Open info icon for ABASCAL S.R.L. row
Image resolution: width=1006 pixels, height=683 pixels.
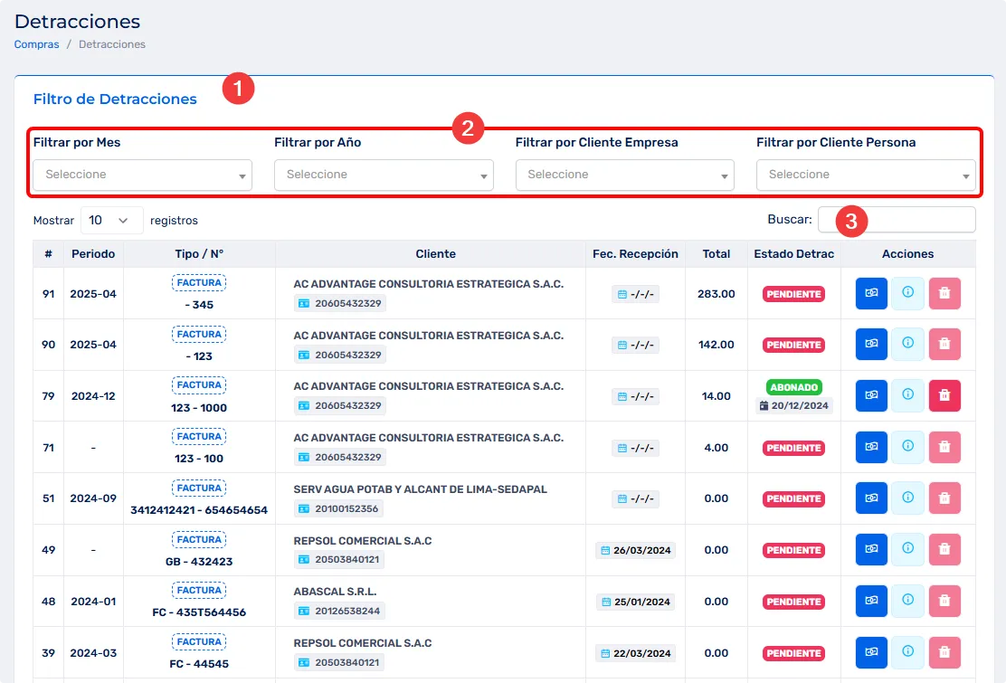pos(907,602)
